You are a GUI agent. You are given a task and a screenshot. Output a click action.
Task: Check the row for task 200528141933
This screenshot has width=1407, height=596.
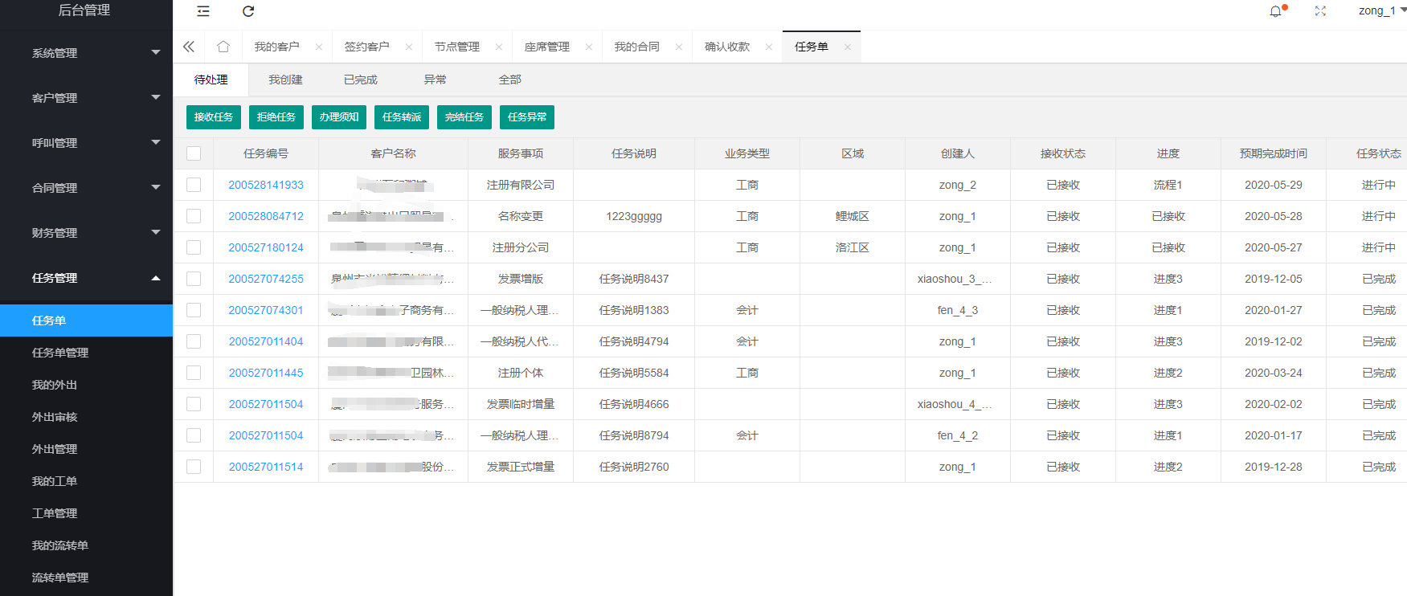click(x=194, y=185)
